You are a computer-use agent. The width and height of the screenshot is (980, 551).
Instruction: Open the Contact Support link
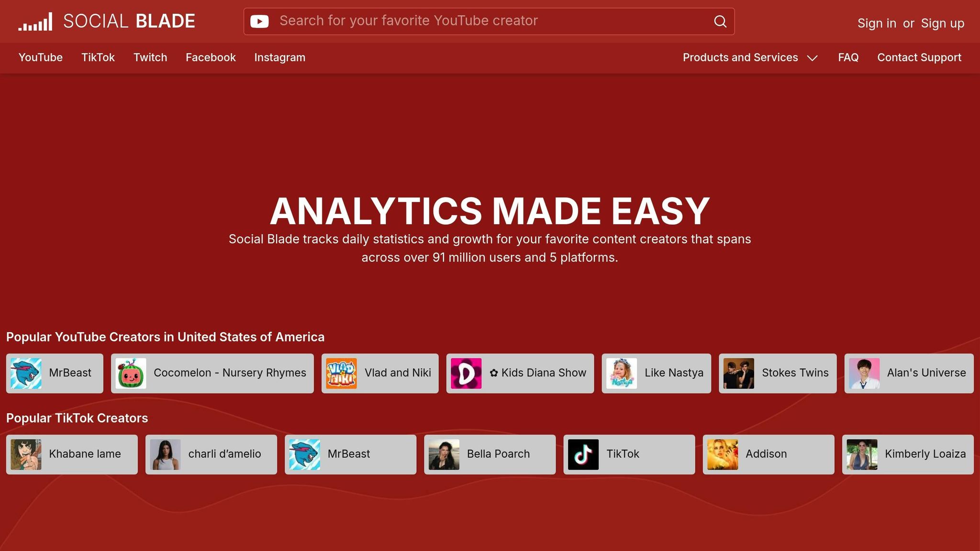click(x=919, y=57)
